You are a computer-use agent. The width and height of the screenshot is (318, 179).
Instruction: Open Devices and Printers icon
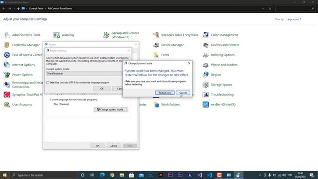point(205,45)
